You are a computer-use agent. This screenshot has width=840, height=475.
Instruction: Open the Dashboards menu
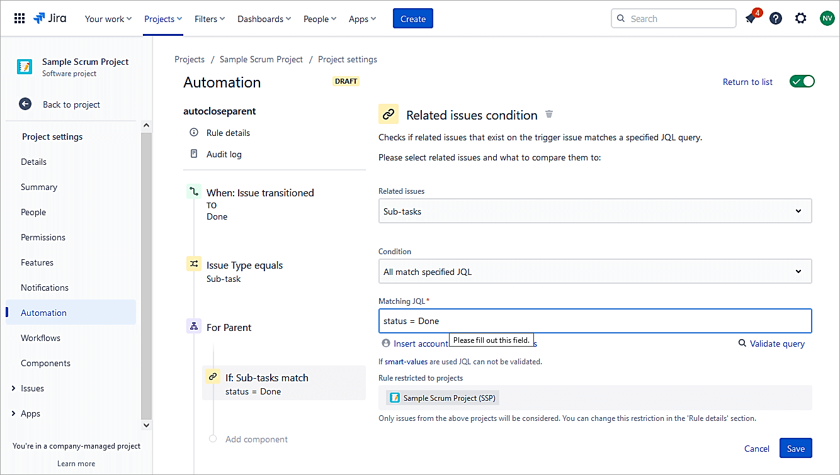(264, 19)
